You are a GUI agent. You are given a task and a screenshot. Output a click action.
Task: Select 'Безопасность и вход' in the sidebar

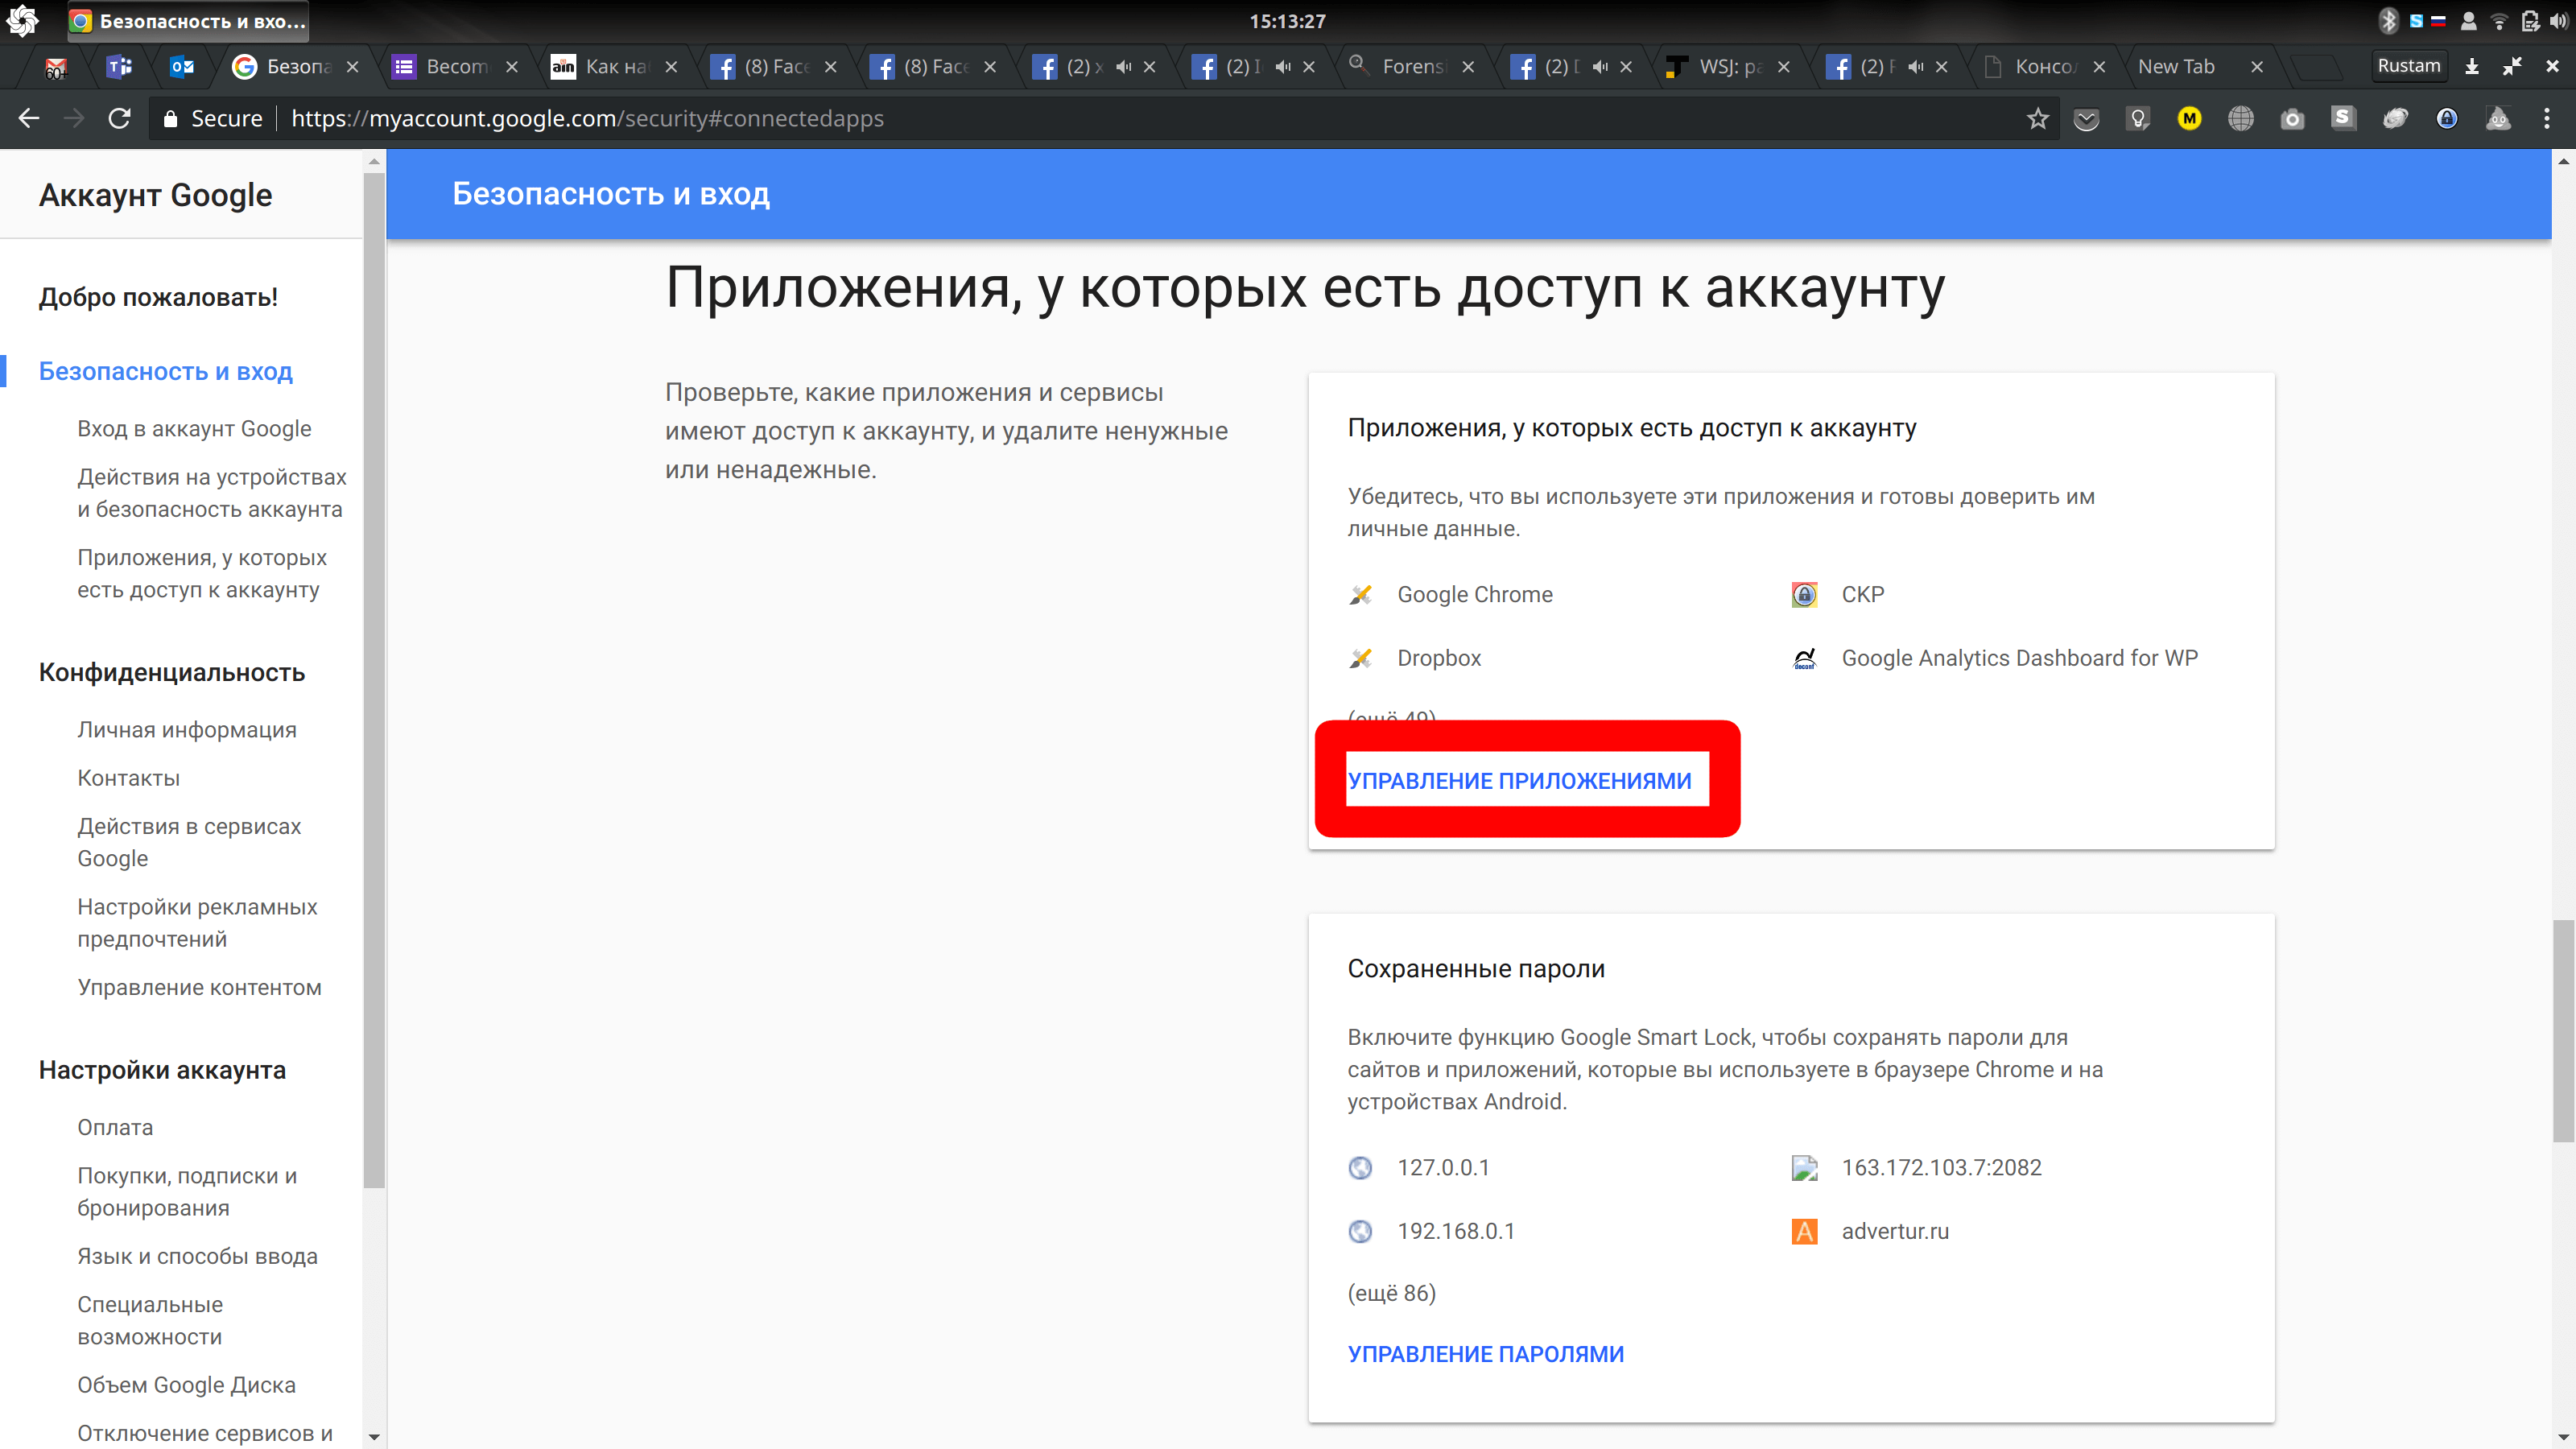[x=166, y=371]
